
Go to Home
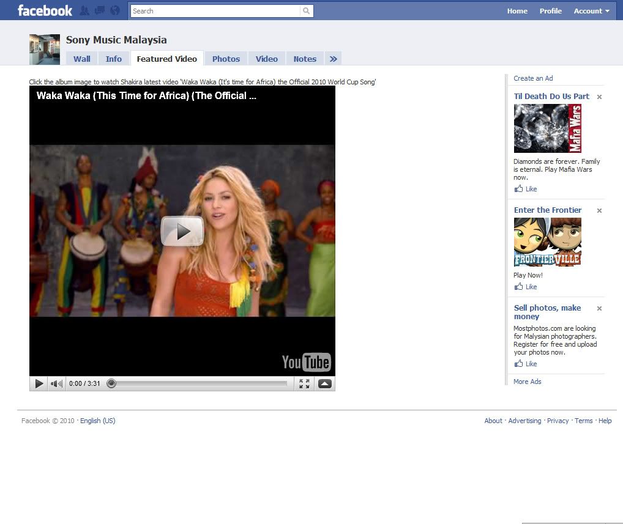[517, 11]
